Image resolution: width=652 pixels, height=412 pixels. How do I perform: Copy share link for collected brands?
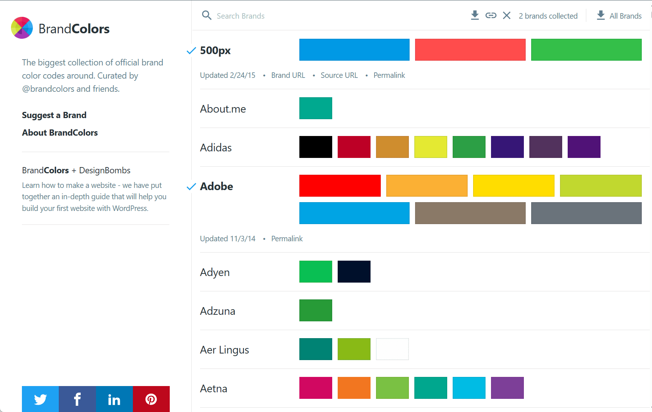pyautogui.click(x=491, y=15)
